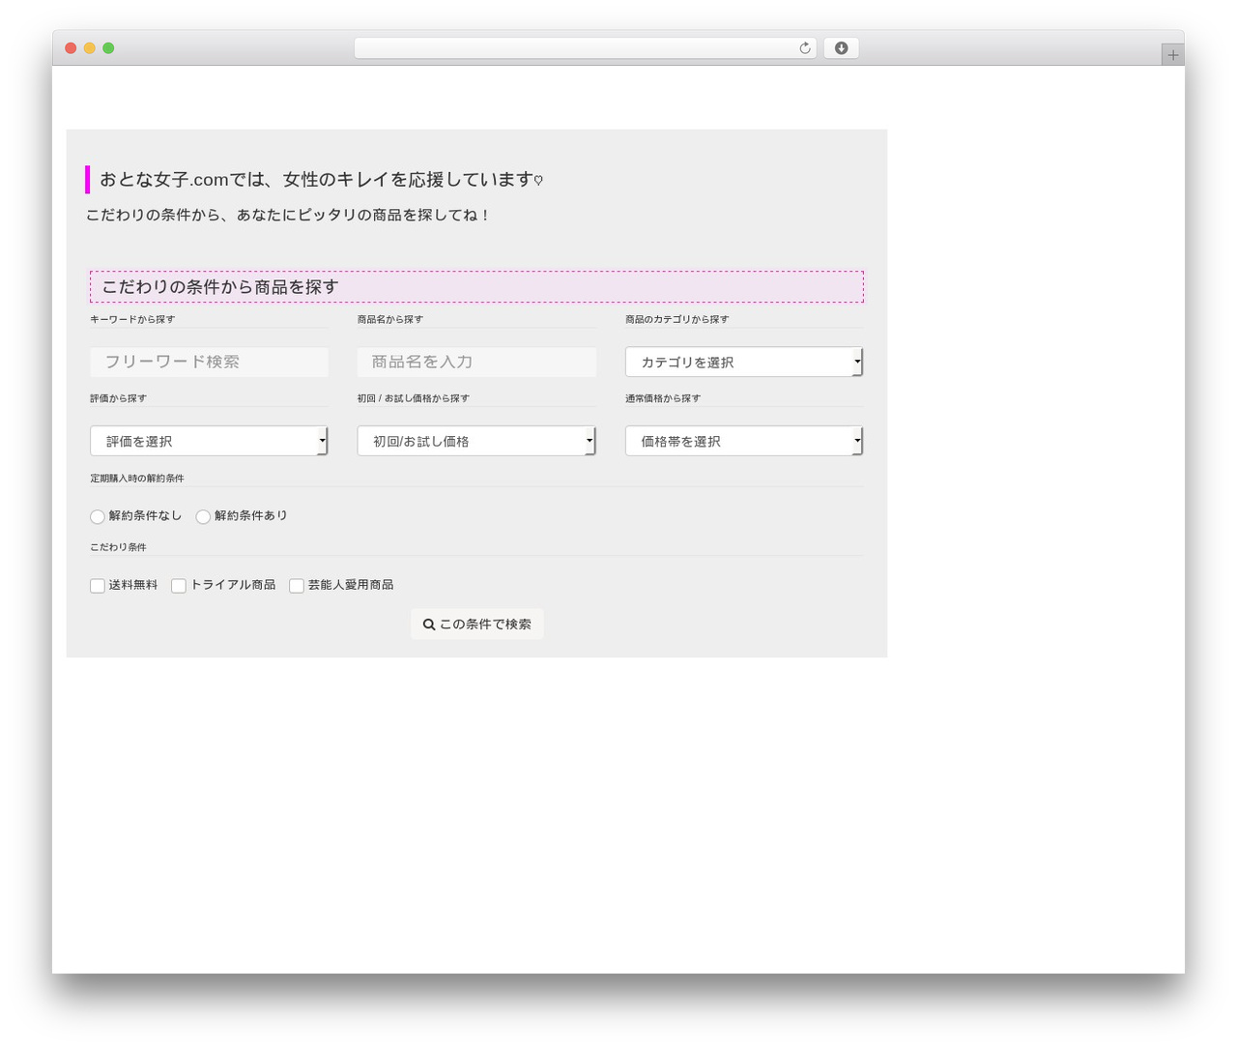
Task: Click into the 商品名を入力 field
Action: pos(476,362)
